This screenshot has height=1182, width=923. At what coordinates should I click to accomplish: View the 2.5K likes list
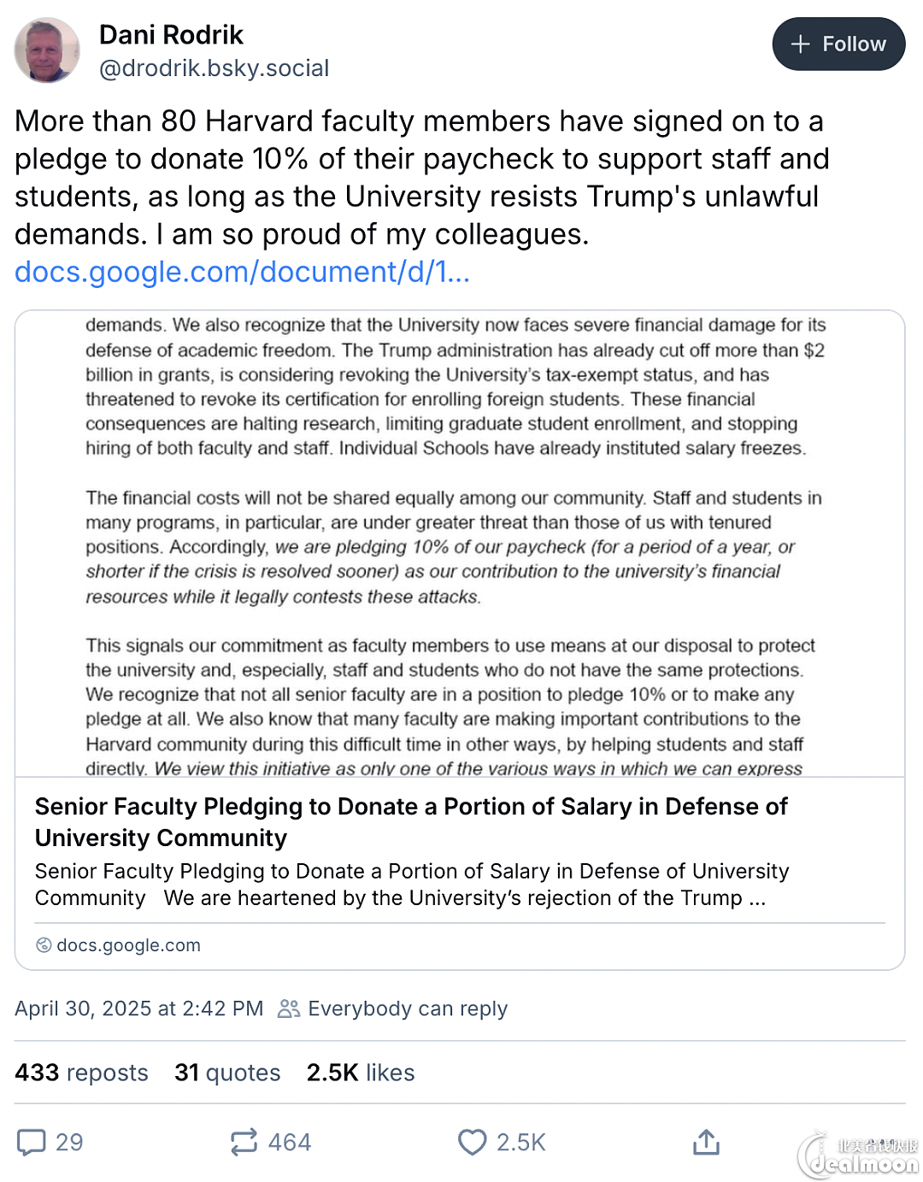[x=361, y=1073]
